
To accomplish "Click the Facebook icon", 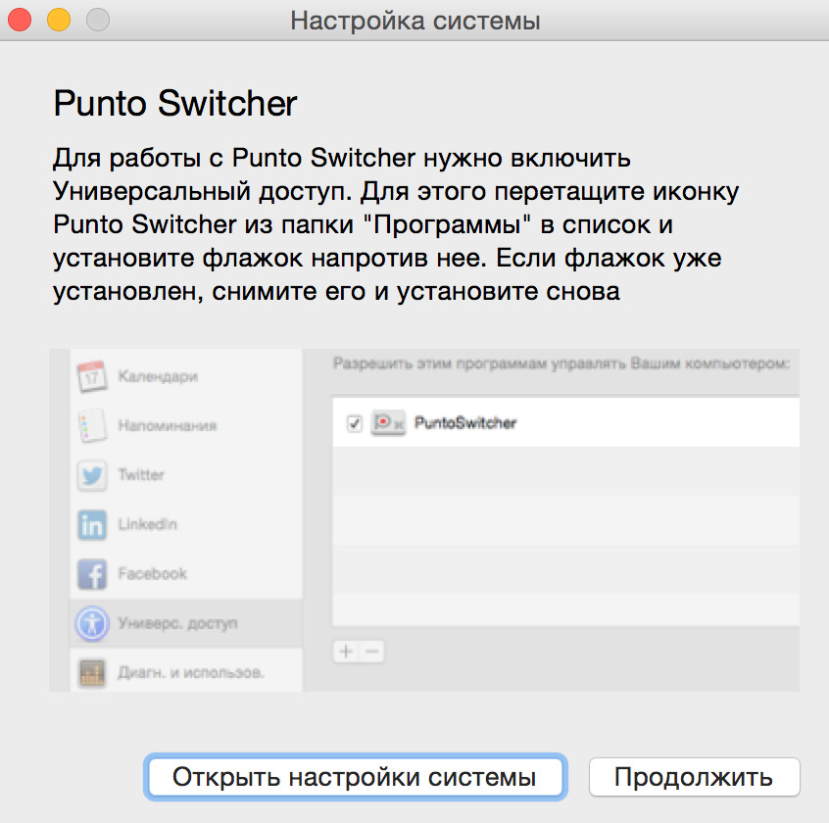I will [x=91, y=574].
